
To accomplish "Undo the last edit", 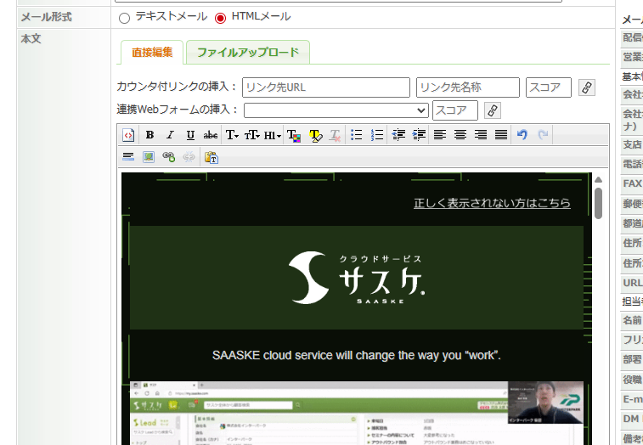I will point(522,135).
